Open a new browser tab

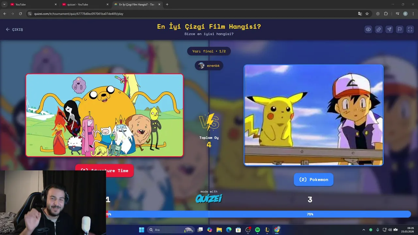pos(167,5)
